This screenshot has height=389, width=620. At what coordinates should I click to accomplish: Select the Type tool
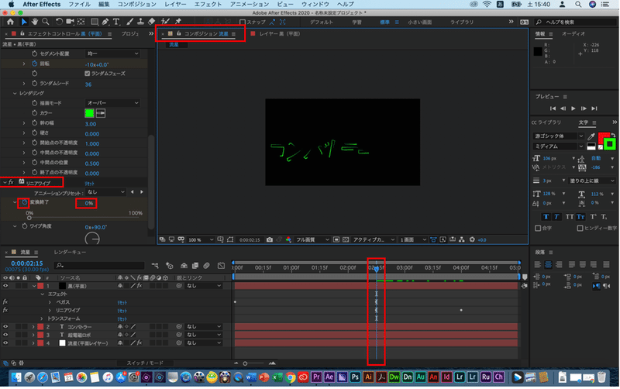tap(116, 22)
